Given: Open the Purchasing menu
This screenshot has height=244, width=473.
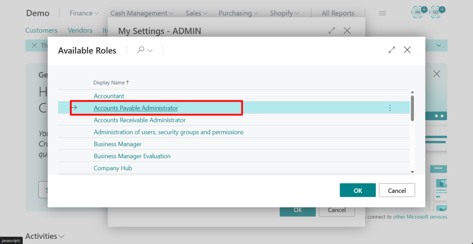Looking at the screenshot, I should point(238,13).
